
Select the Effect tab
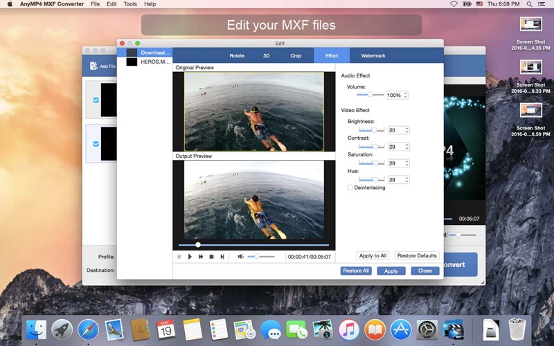pos(332,56)
